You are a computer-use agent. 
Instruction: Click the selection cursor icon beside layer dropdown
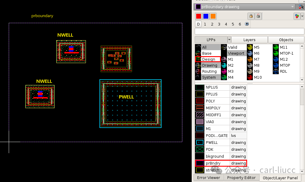tap(301, 7)
